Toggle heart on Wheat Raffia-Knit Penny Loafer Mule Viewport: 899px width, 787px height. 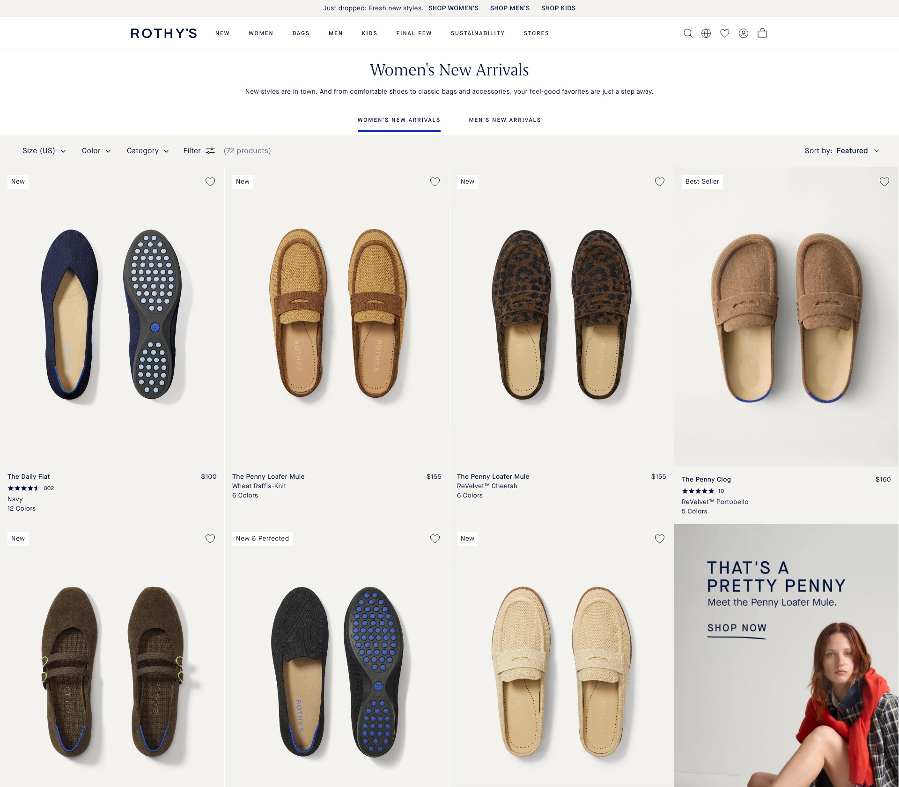click(435, 182)
